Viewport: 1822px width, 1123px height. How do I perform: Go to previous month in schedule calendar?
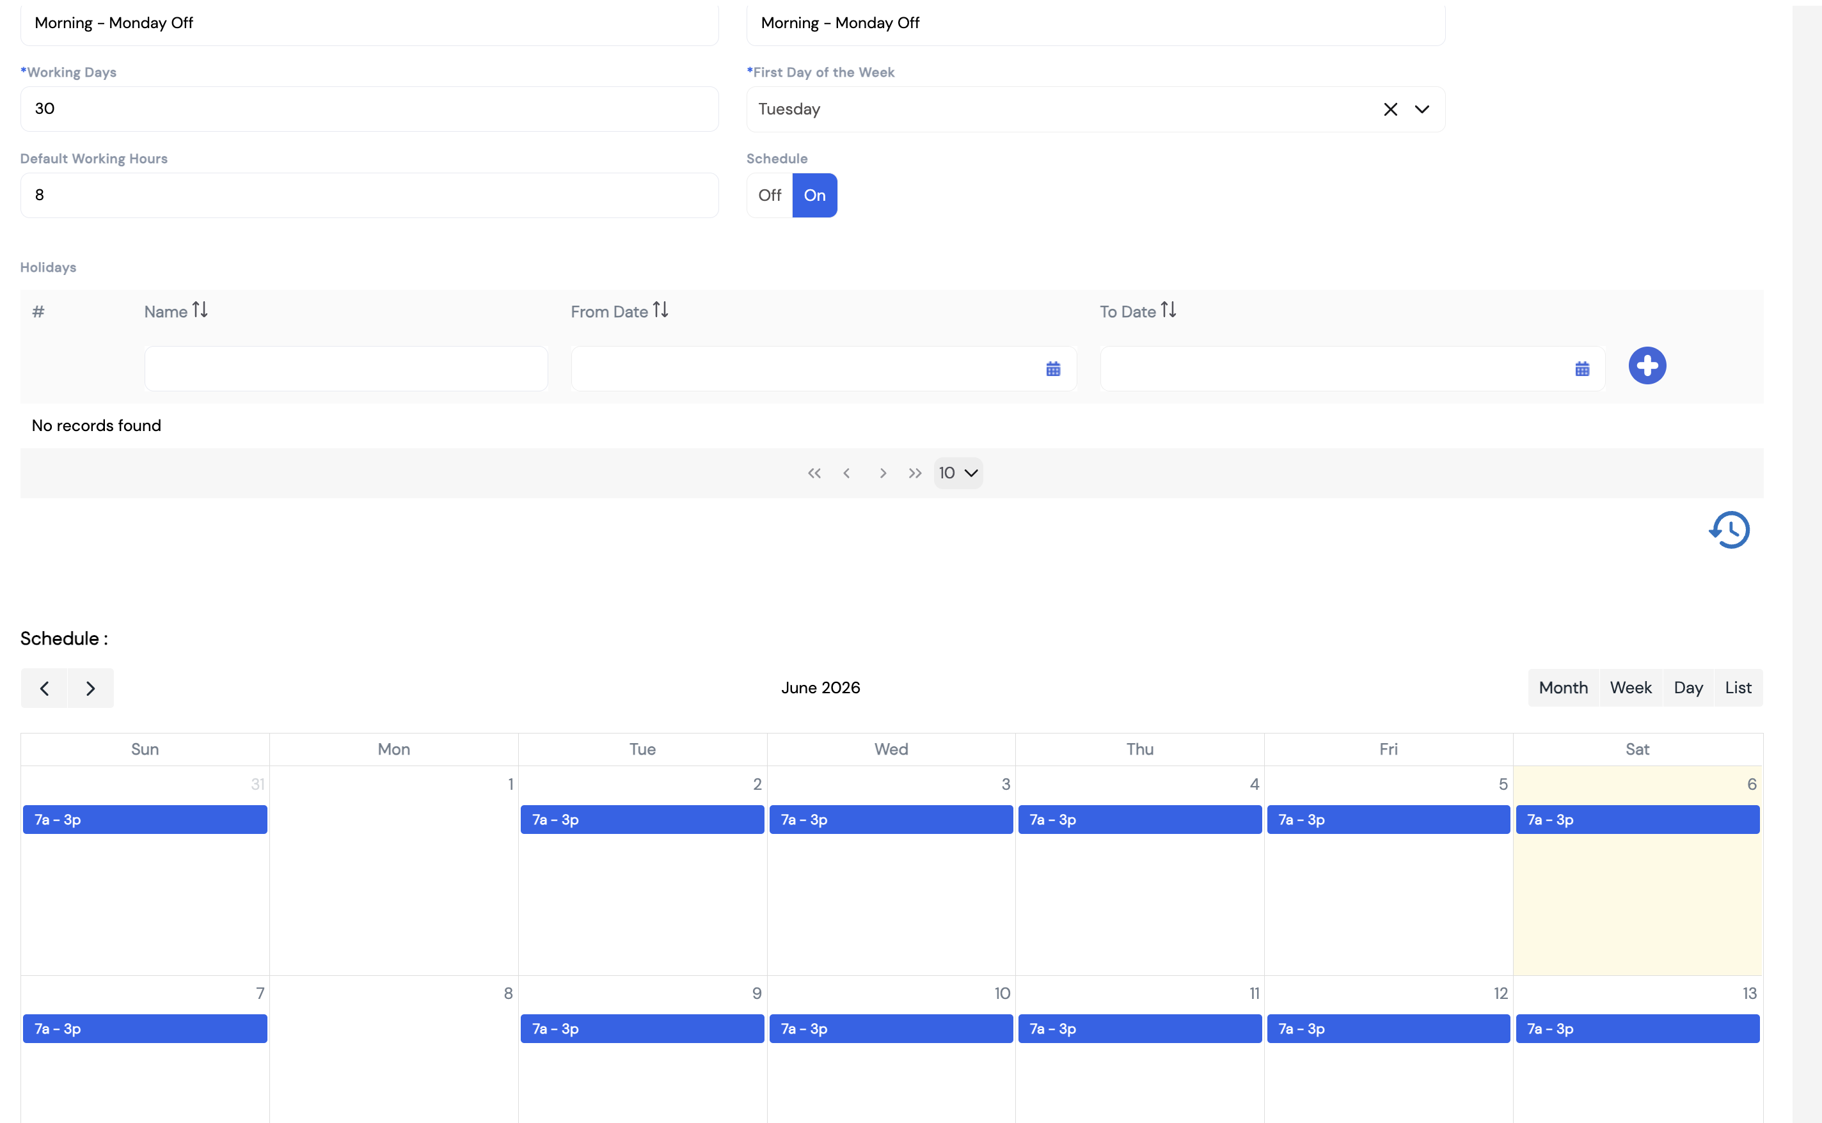click(x=45, y=689)
